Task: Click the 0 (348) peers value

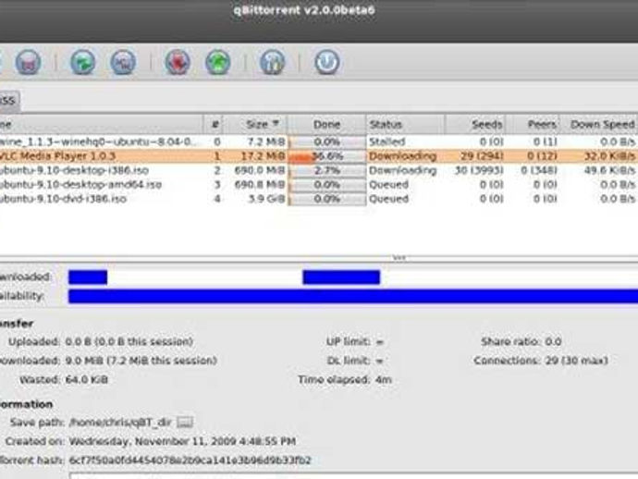Action: tap(539, 170)
